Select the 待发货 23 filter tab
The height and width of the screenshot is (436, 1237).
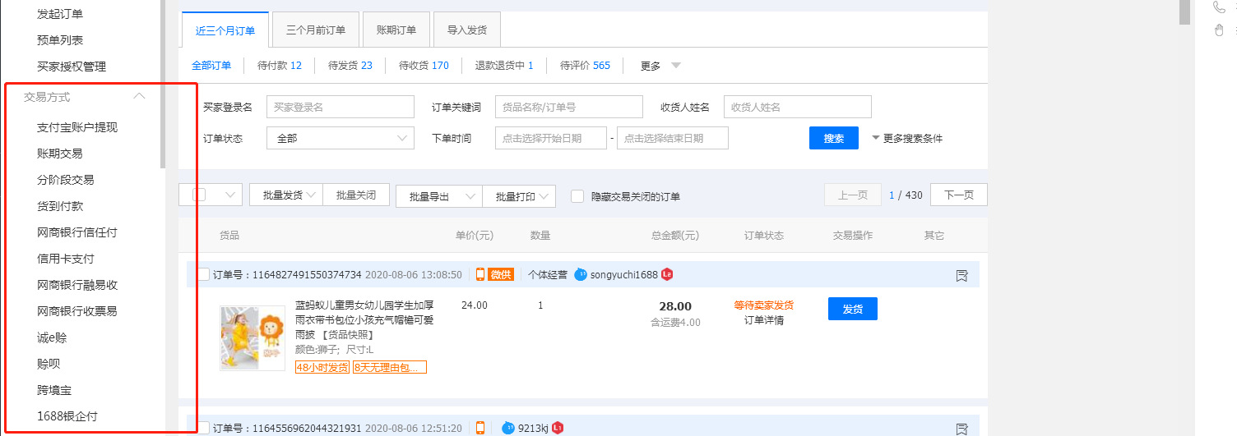[350, 66]
